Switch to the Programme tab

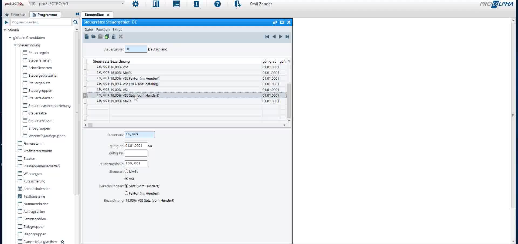(x=45, y=15)
